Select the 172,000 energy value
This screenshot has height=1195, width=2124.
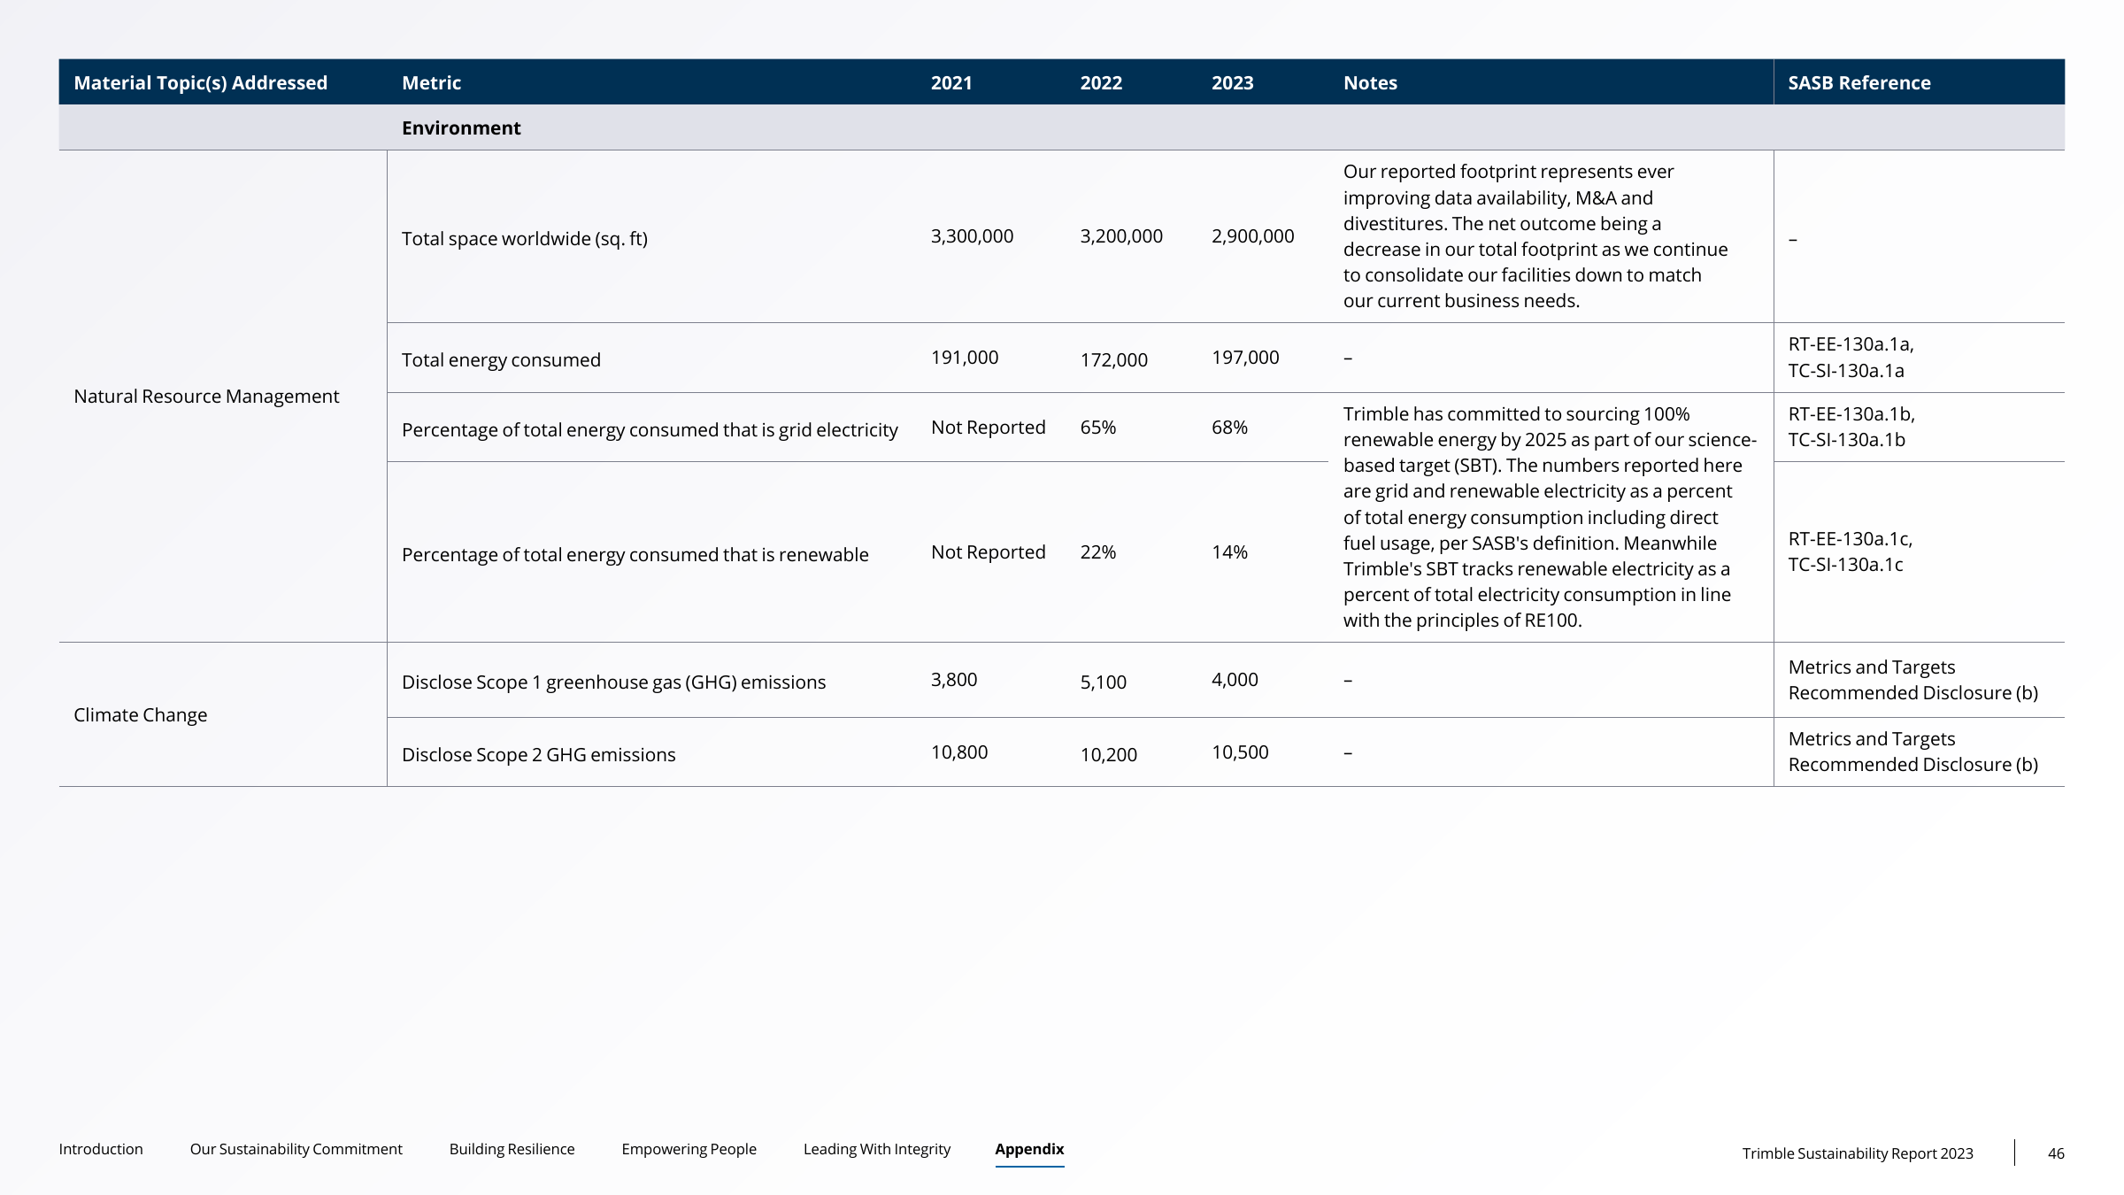(x=1113, y=360)
